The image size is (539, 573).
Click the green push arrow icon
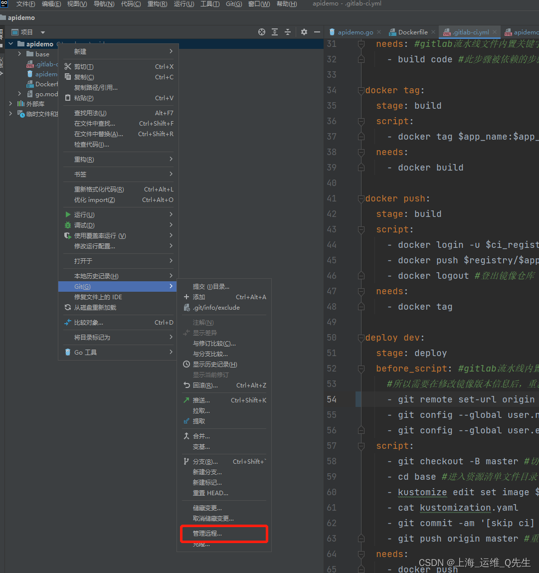[186, 400]
